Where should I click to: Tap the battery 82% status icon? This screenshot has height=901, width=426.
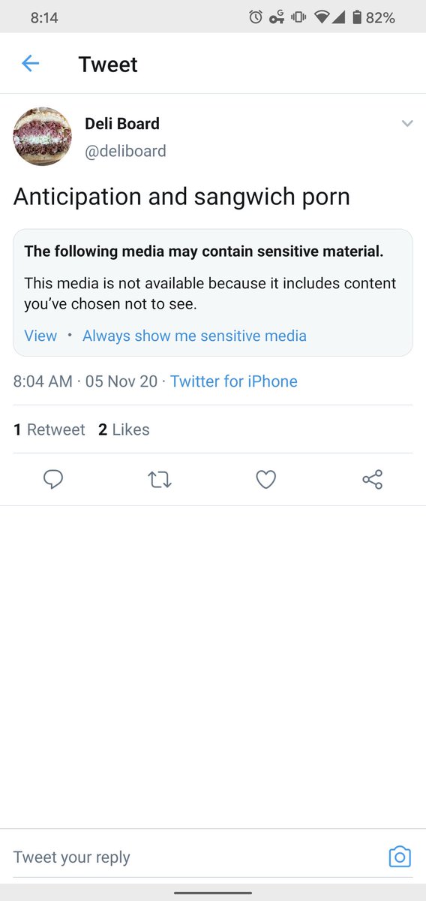[x=373, y=17]
